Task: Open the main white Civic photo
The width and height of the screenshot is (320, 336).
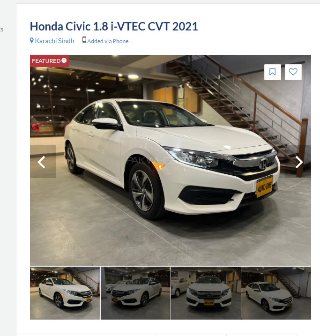Action: point(171,160)
